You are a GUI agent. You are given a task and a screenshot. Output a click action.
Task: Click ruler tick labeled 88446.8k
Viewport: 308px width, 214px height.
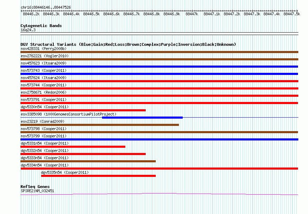[152, 14]
